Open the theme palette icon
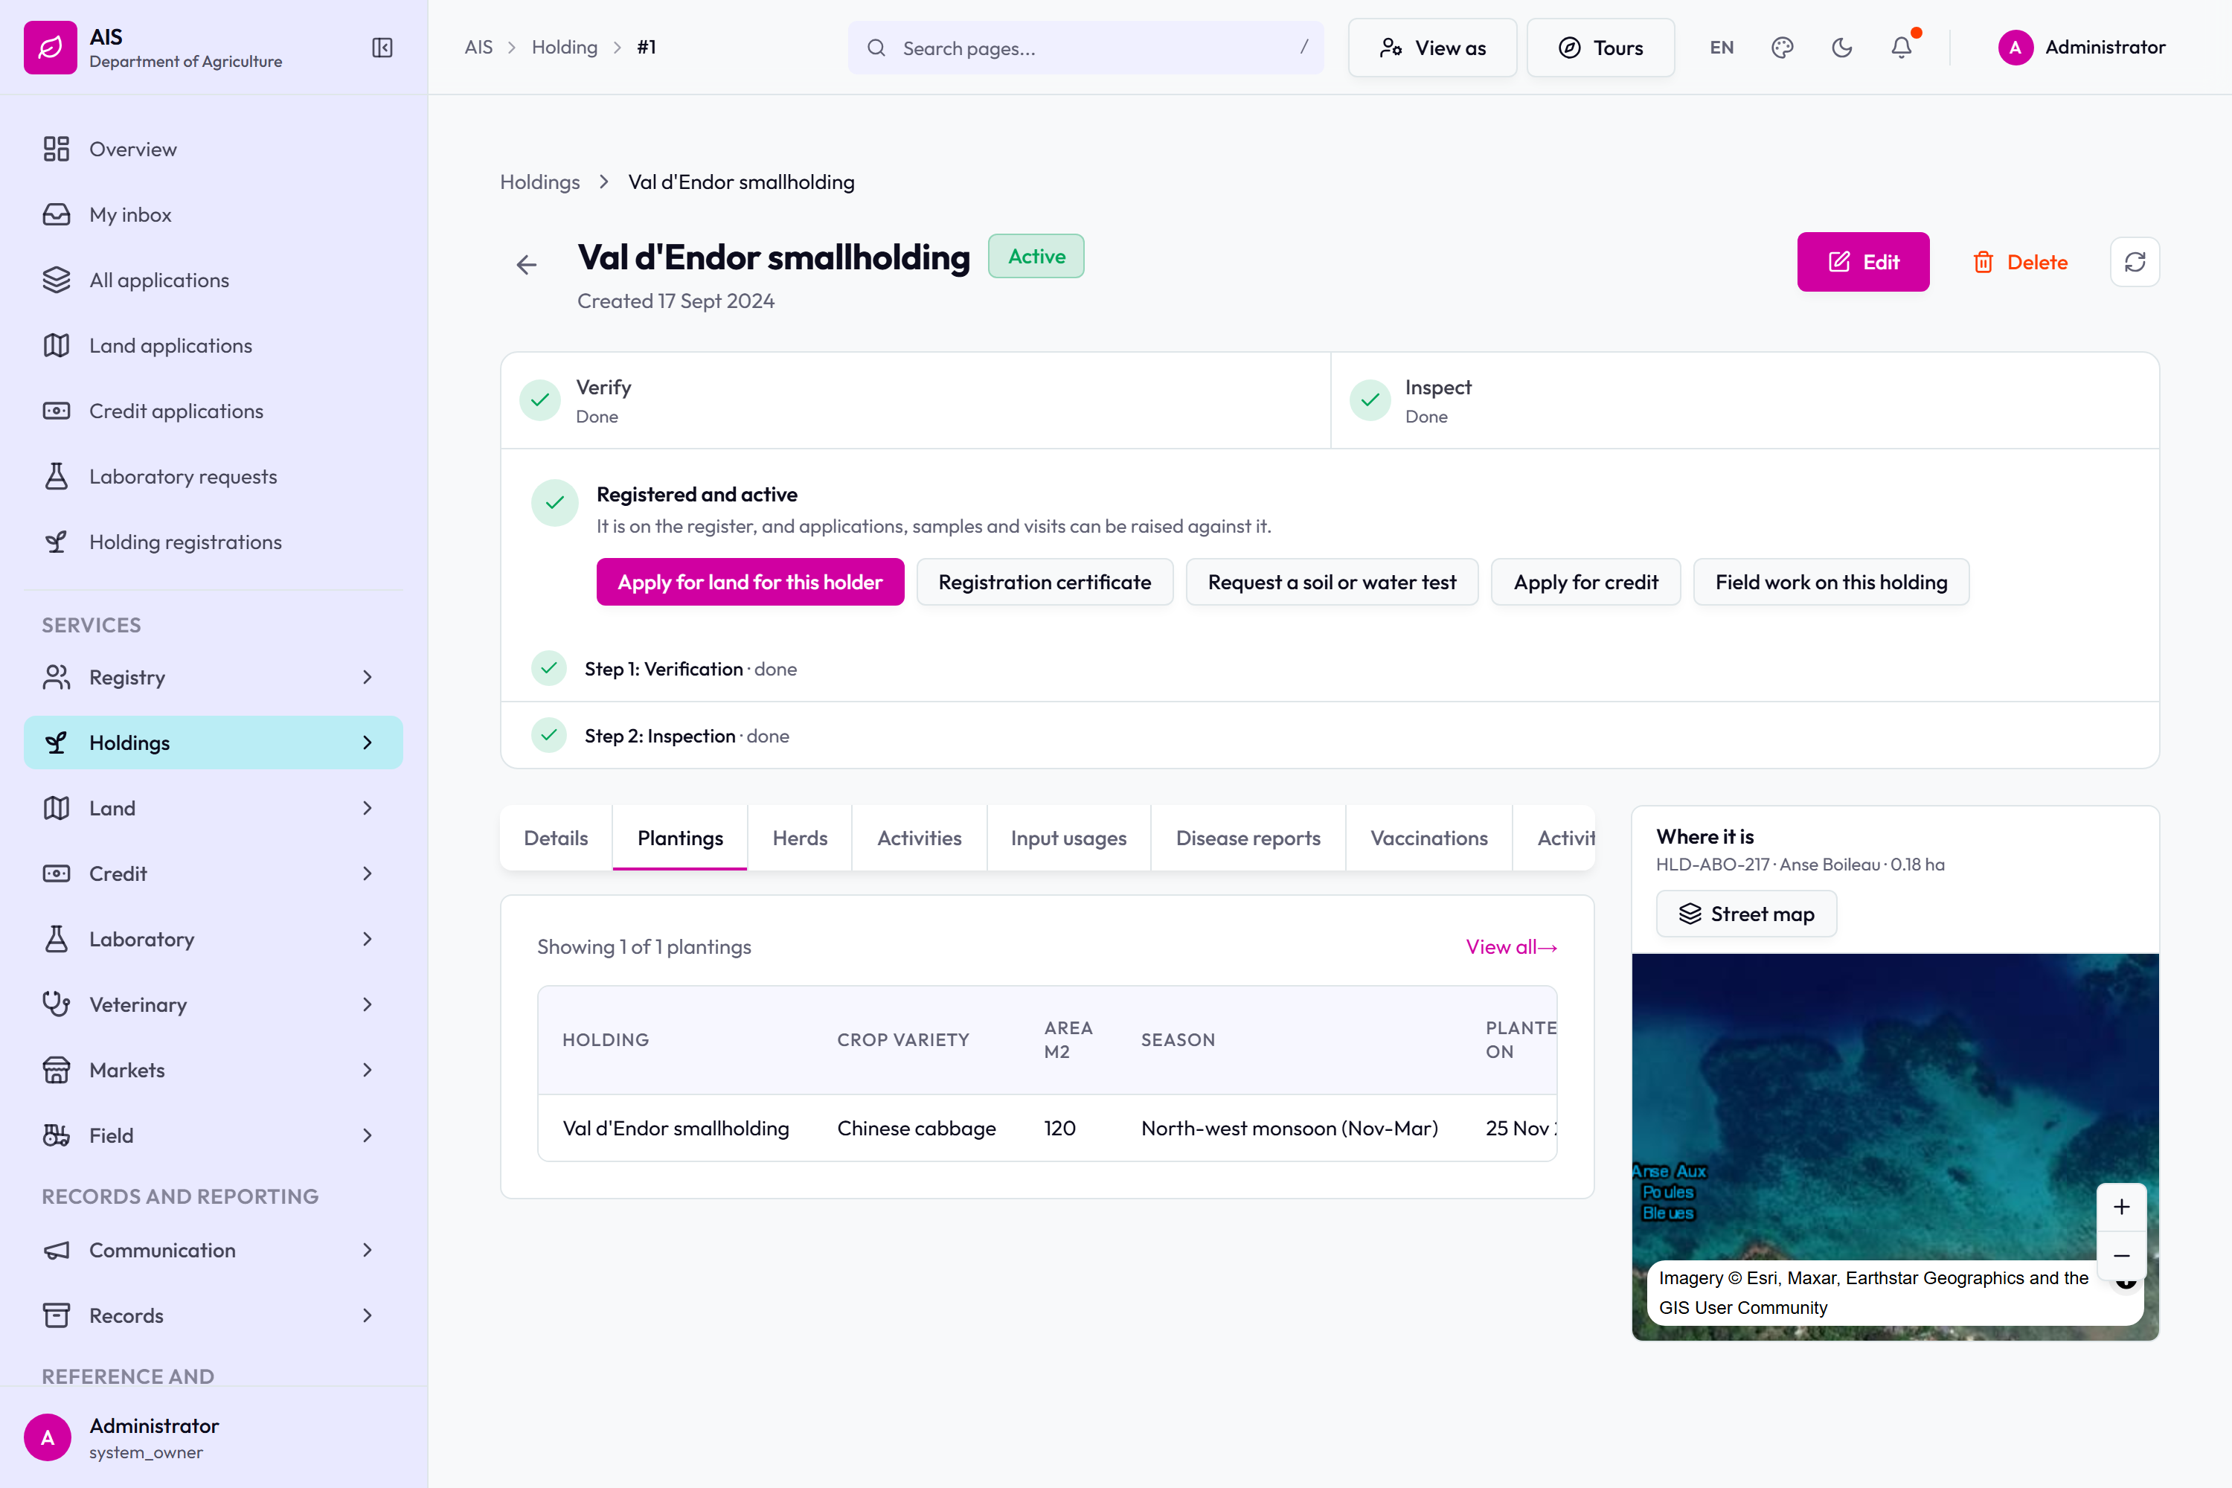Viewport: 2232px width, 1488px height. 1782,48
